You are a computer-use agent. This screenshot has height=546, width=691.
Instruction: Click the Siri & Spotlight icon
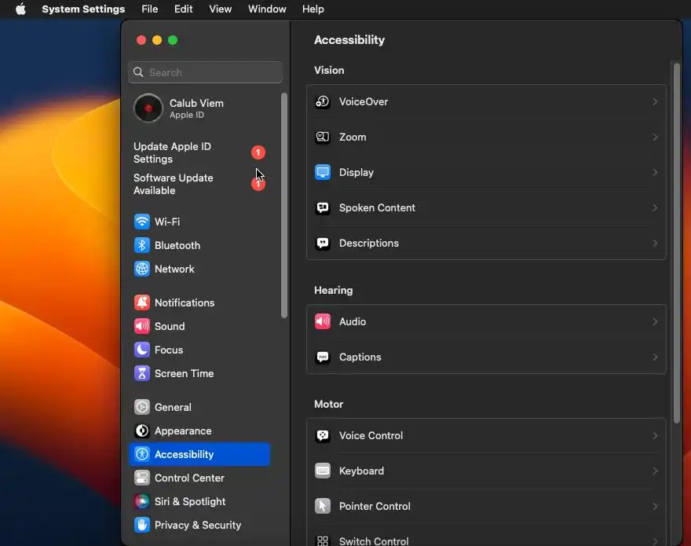tap(142, 501)
